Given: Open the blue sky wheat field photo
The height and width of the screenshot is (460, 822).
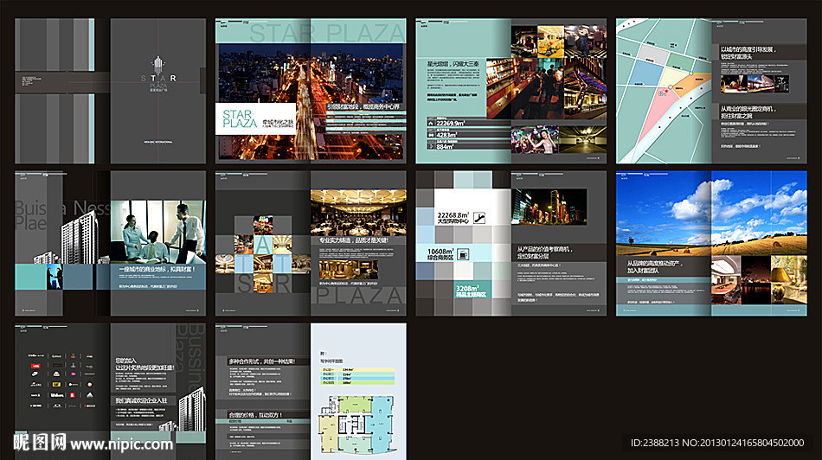Looking at the screenshot, I should point(711,213).
